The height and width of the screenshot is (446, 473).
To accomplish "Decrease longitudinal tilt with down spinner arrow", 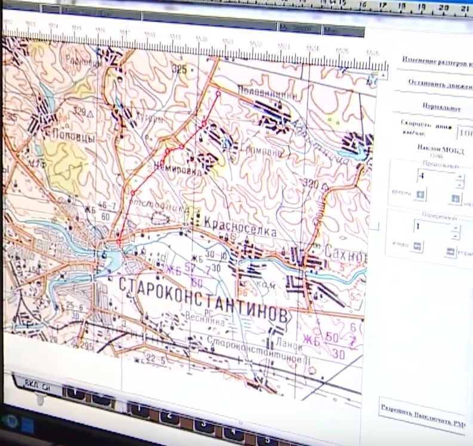I will pos(459,185).
